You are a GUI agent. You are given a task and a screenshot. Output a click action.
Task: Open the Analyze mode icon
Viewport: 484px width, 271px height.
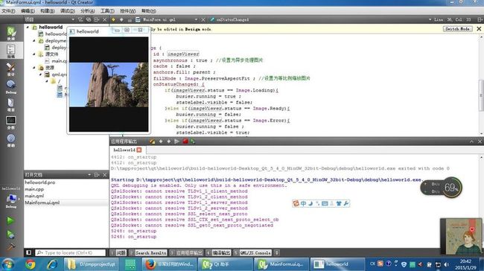11,123
